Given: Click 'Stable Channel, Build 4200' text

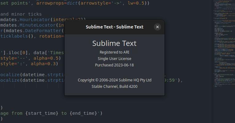Looking at the screenshot, I should pos(114,87).
